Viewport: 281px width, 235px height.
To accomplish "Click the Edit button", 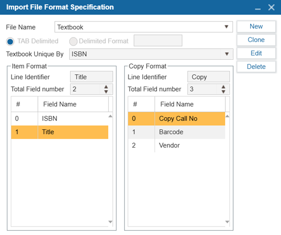I will pyautogui.click(x=256, y=53).
